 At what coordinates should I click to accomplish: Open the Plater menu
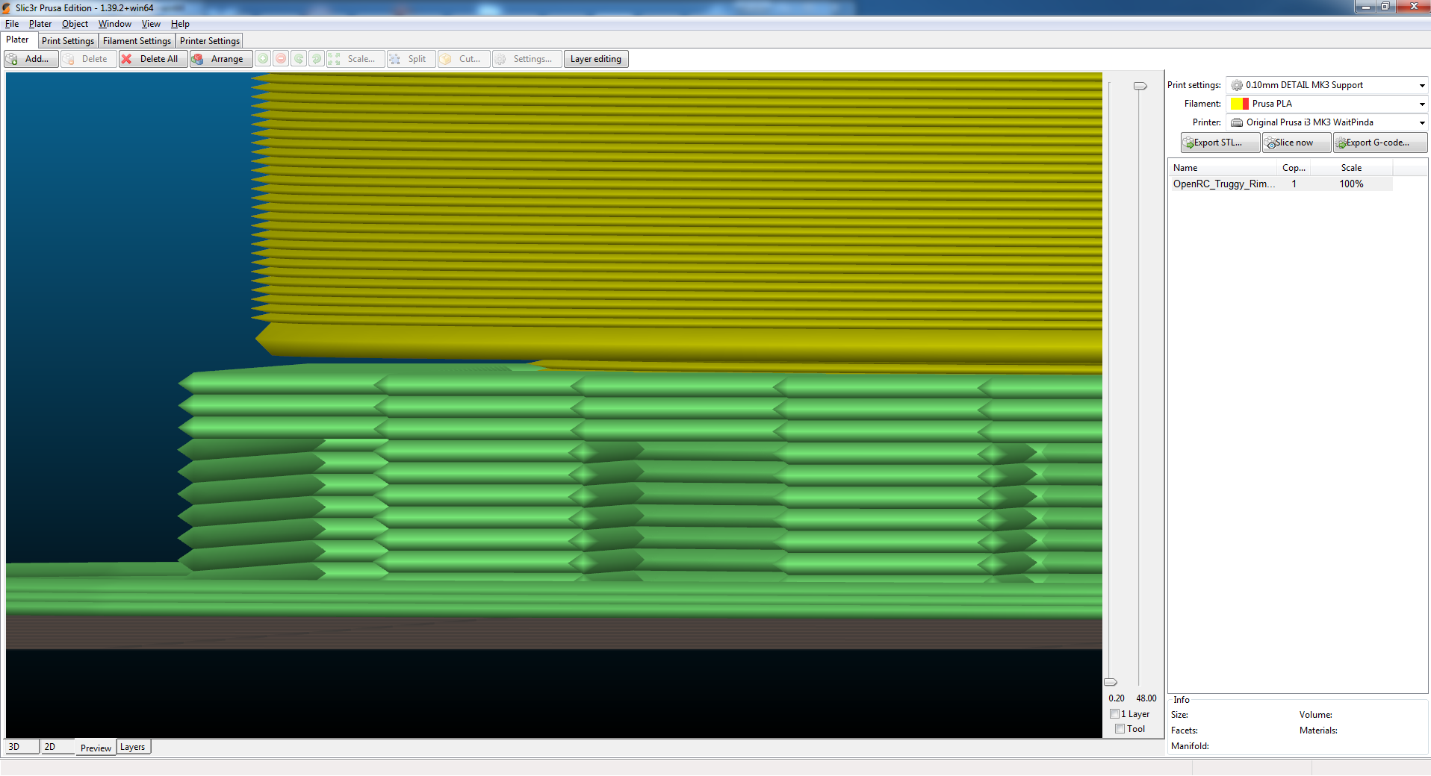pos(40,24)
